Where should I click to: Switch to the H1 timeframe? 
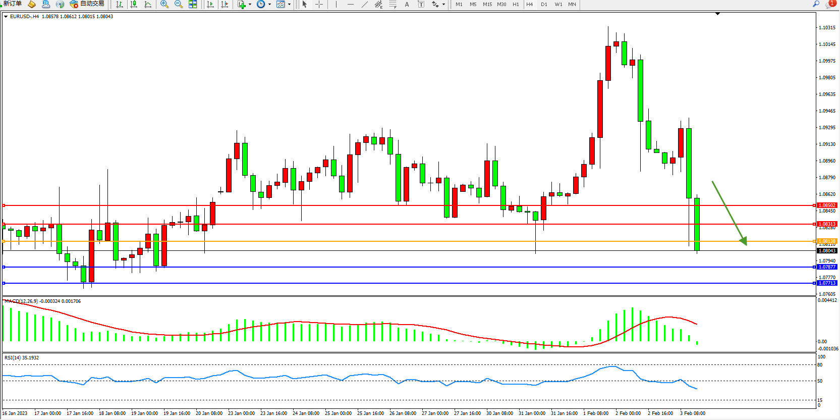(x=516, y=5)
